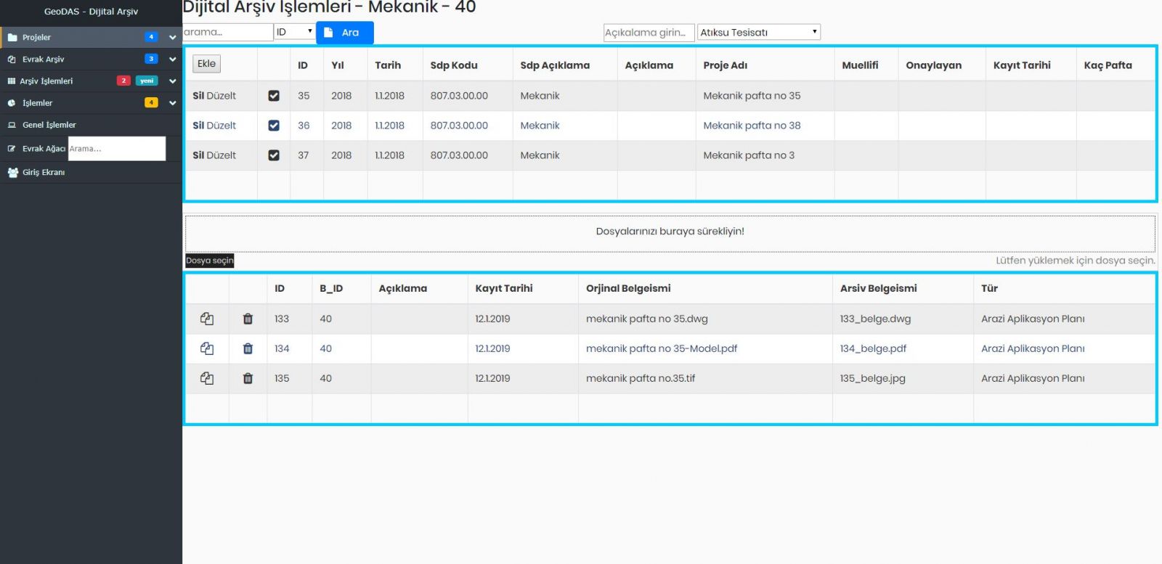The height and width of the screenshot is (564, 1162).
Task: Open the İşlemler sidebar menu
Action: pyautogui.click(x=38, y=103)
